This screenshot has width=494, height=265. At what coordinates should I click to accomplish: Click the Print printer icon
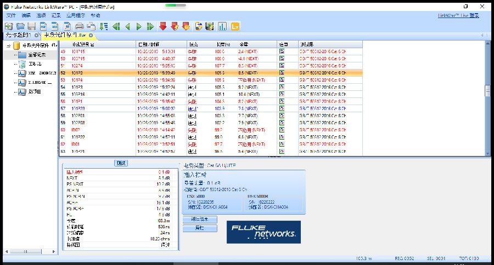[80, 27]
